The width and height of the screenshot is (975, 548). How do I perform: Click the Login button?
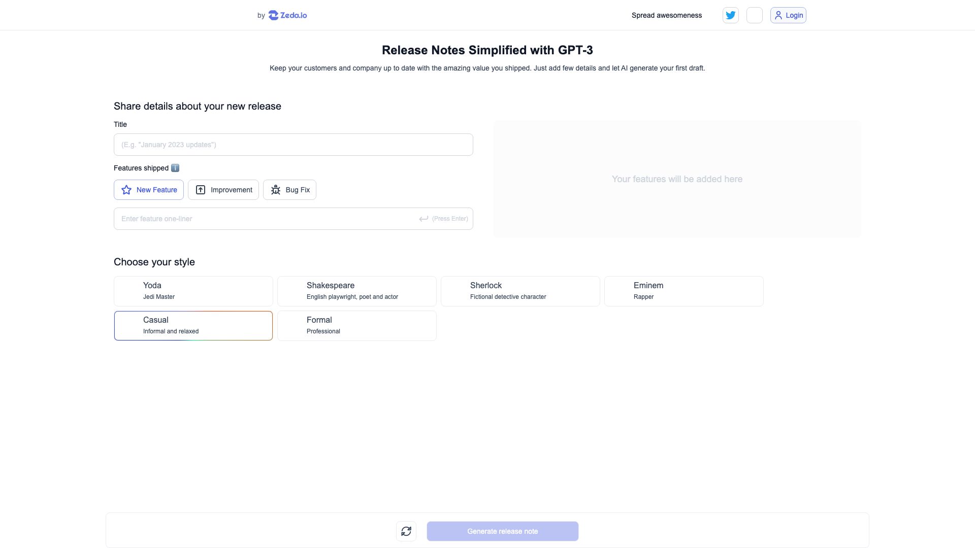pos(788,15)
